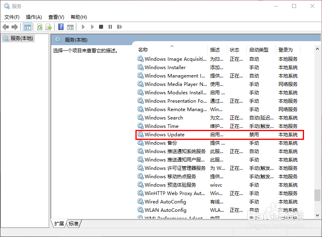Click the Back arrow toolbar icon
Image resolution: width=322 pixels, height=237 pixels.
[x=6, y=27]
